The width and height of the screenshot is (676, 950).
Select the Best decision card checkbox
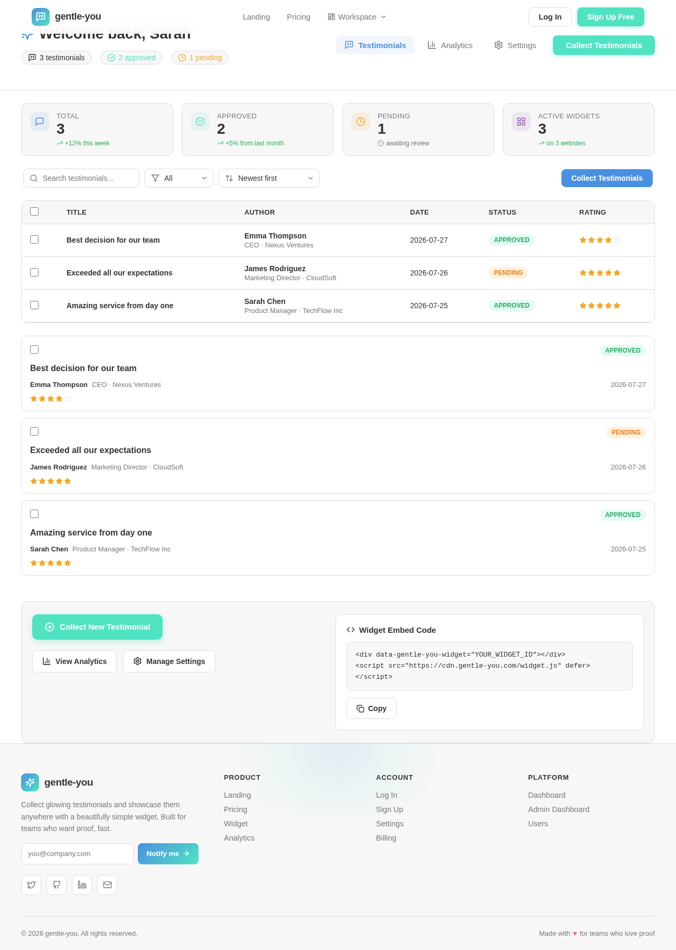[x=34, y=349]
